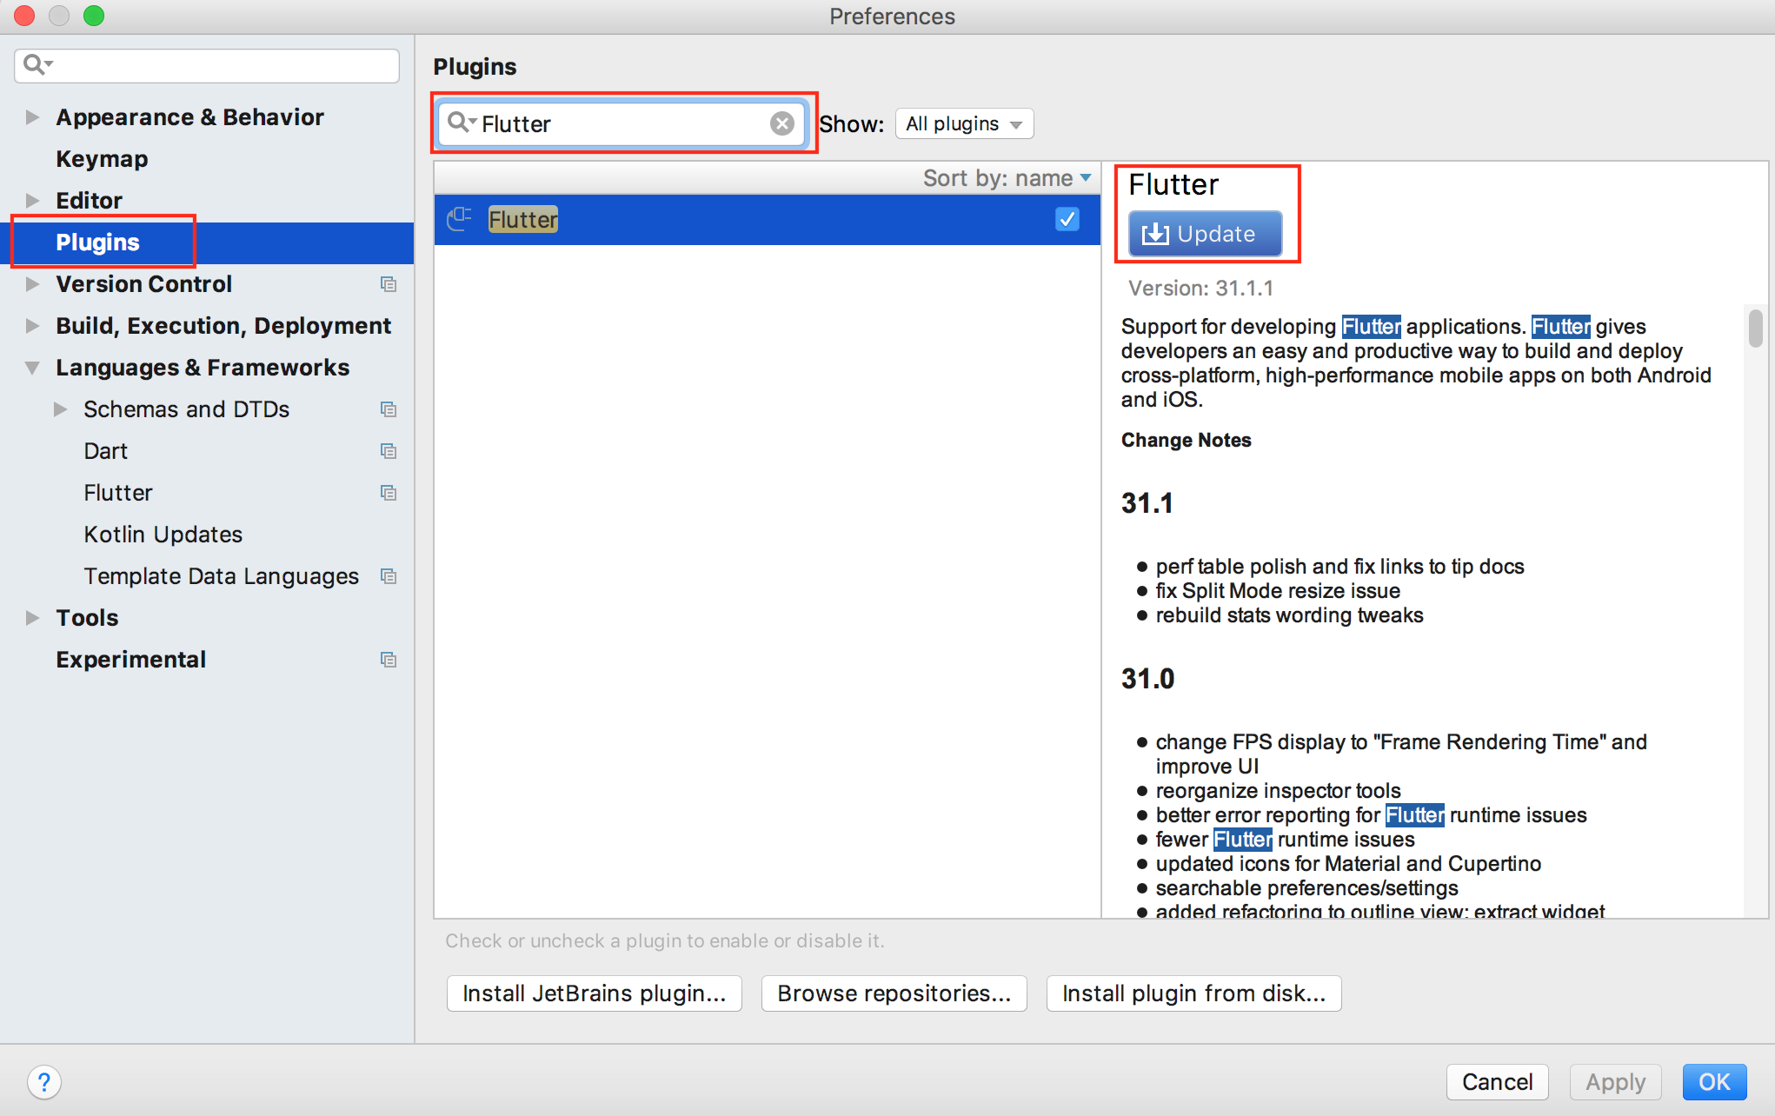Click Browse repositories button
Viewport: 1775px width, 1116px height.
tap(894, 993)
